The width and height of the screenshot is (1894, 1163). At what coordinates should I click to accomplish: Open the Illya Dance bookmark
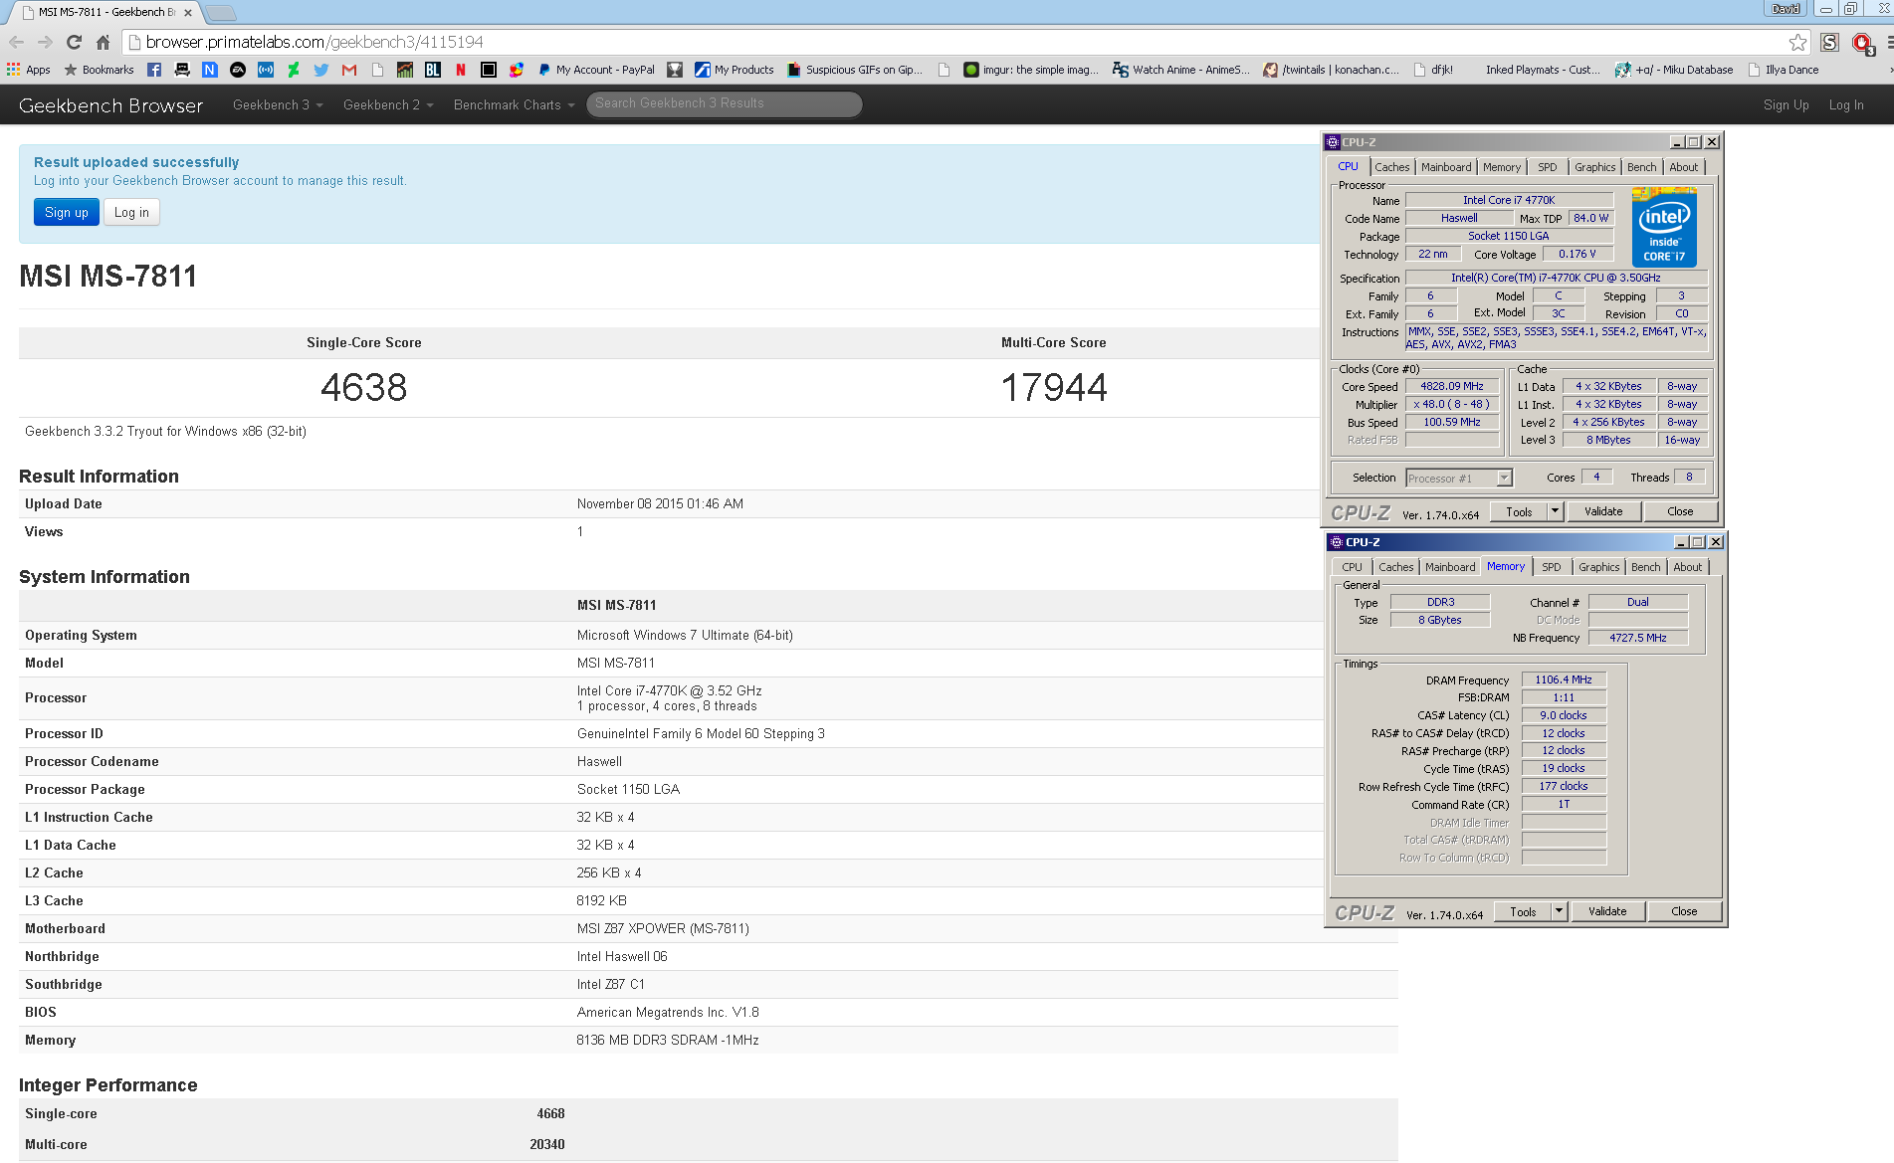(1784, 70)
